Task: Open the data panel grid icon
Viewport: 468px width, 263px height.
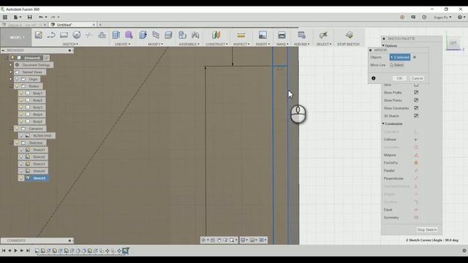Action: [x=5, y=18]
